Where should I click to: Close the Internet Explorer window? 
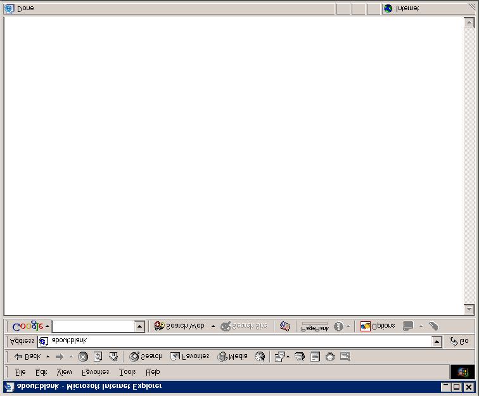coord(469,387)
